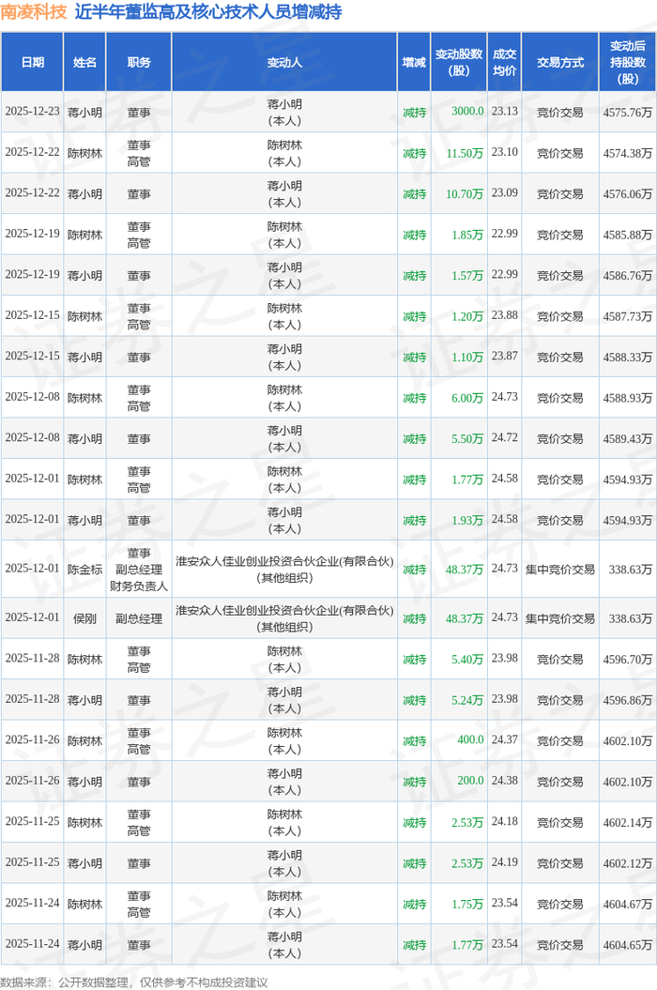Select 陈金标 name cell
Screen dimensions: 657x990
[x=84, y=570]
